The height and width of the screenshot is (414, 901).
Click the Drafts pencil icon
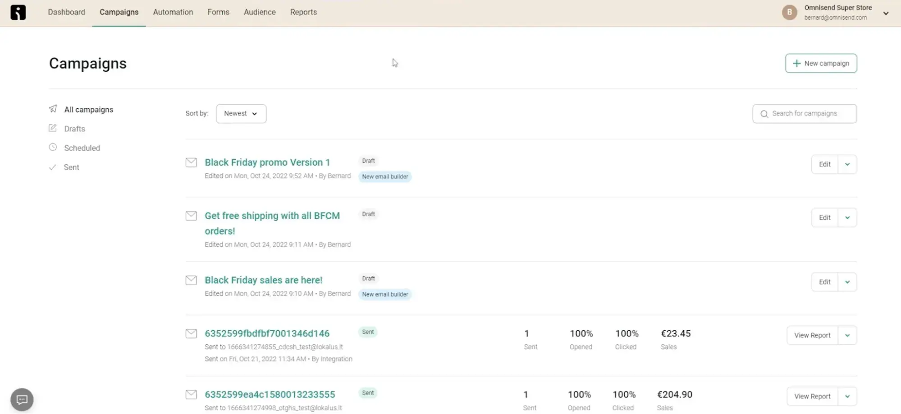(x=53, y=128)
